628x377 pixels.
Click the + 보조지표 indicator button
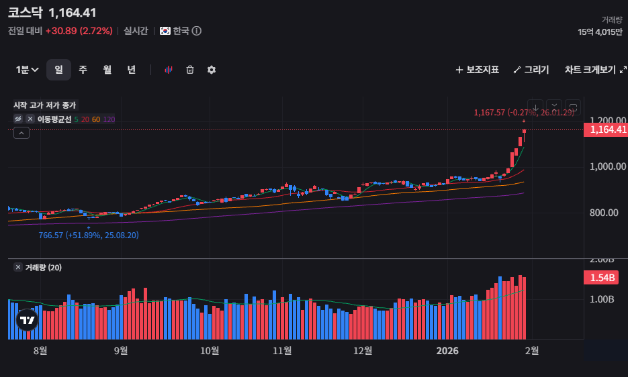point(477,70)
